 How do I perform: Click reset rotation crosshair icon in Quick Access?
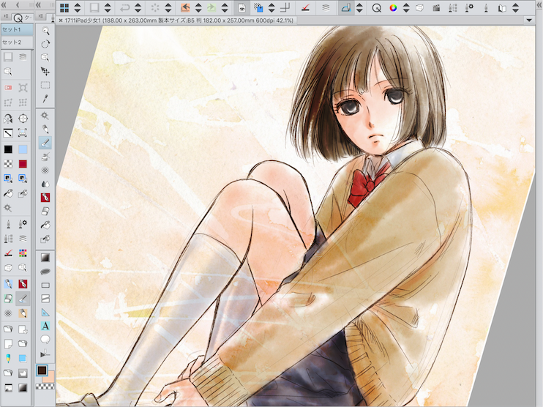click(23, 119)
